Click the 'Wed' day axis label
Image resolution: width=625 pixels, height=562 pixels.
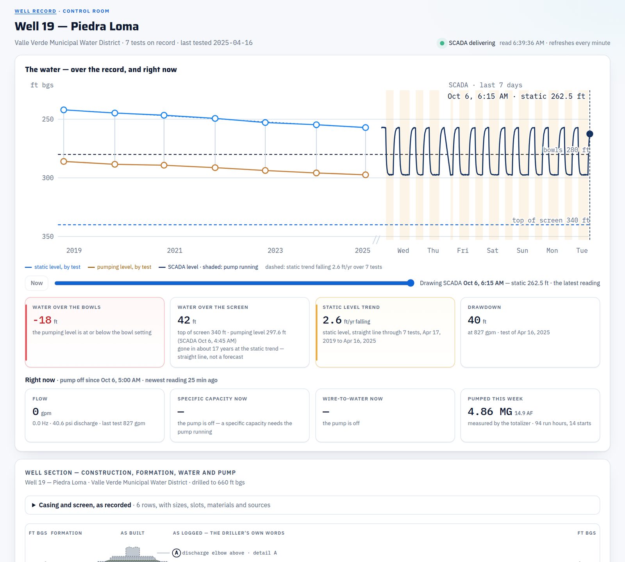point(403,251)
